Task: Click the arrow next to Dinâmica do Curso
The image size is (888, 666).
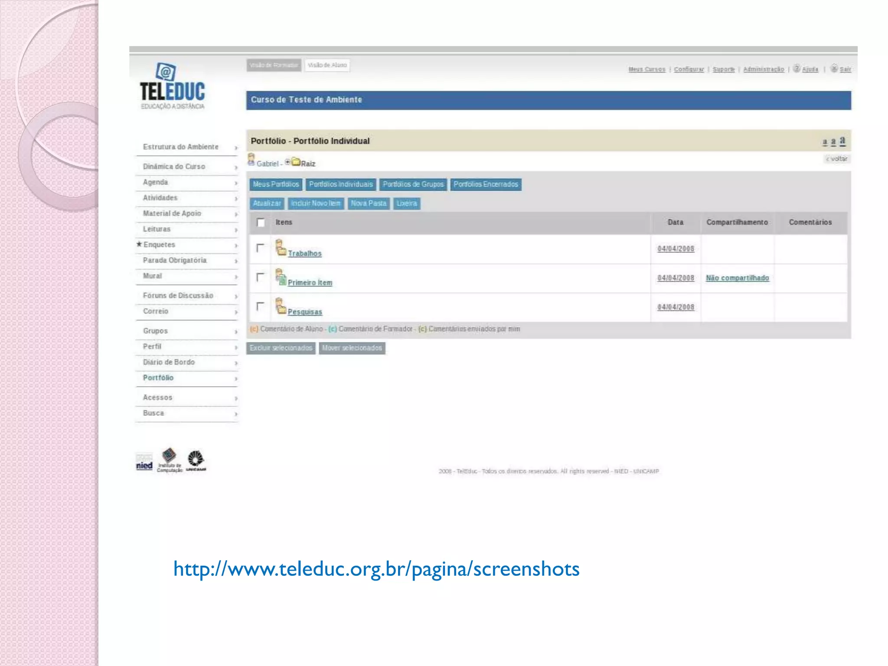Action: [236, 167]
